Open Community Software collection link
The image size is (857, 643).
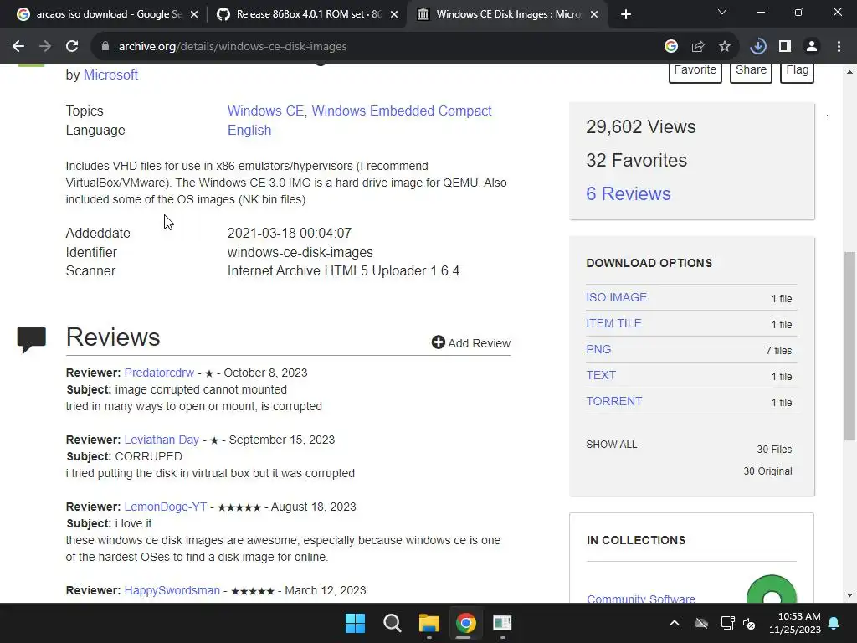[x=640, y=599]
